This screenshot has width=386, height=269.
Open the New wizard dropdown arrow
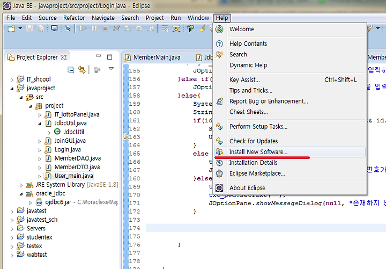pyautogui.click(x=20, y=28)
